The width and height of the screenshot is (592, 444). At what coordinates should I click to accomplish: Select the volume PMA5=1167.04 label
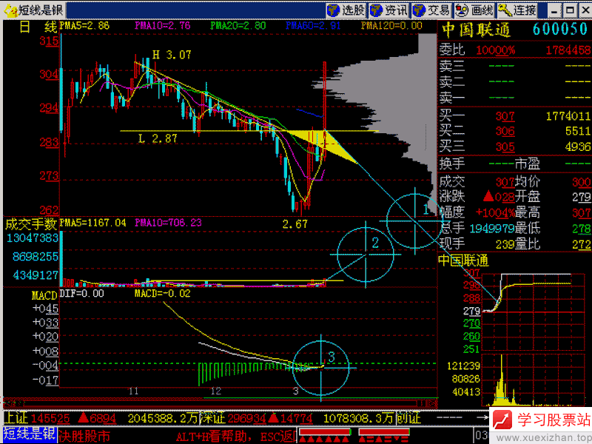tap(93, 223)
